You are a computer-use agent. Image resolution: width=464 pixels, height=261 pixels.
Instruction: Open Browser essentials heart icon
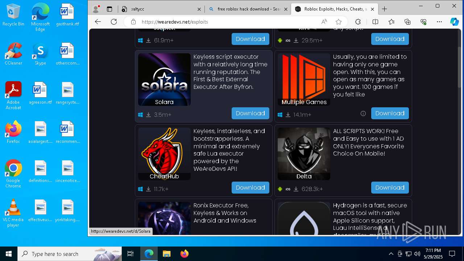(423, 22)
